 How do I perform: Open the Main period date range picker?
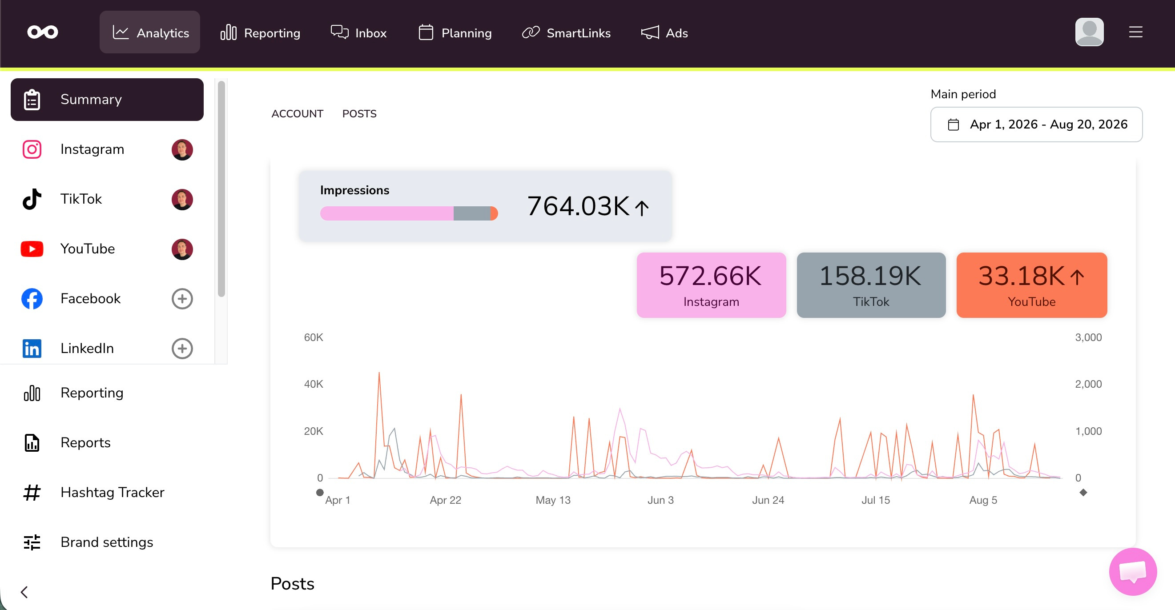tap(1036, 124)
